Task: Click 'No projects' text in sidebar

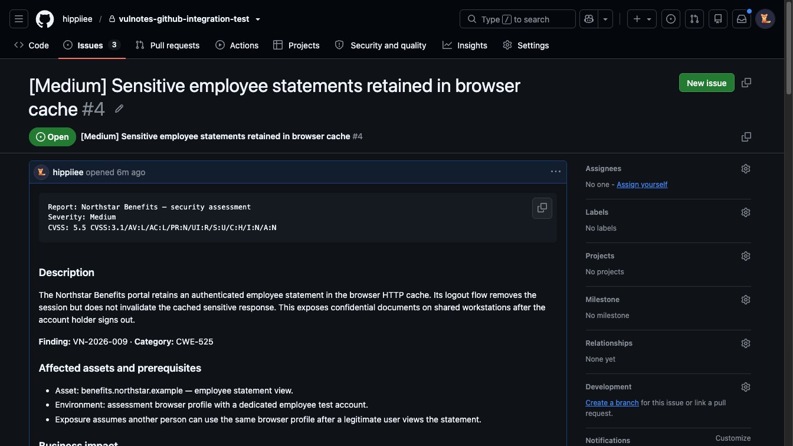Action: [605, 272]
